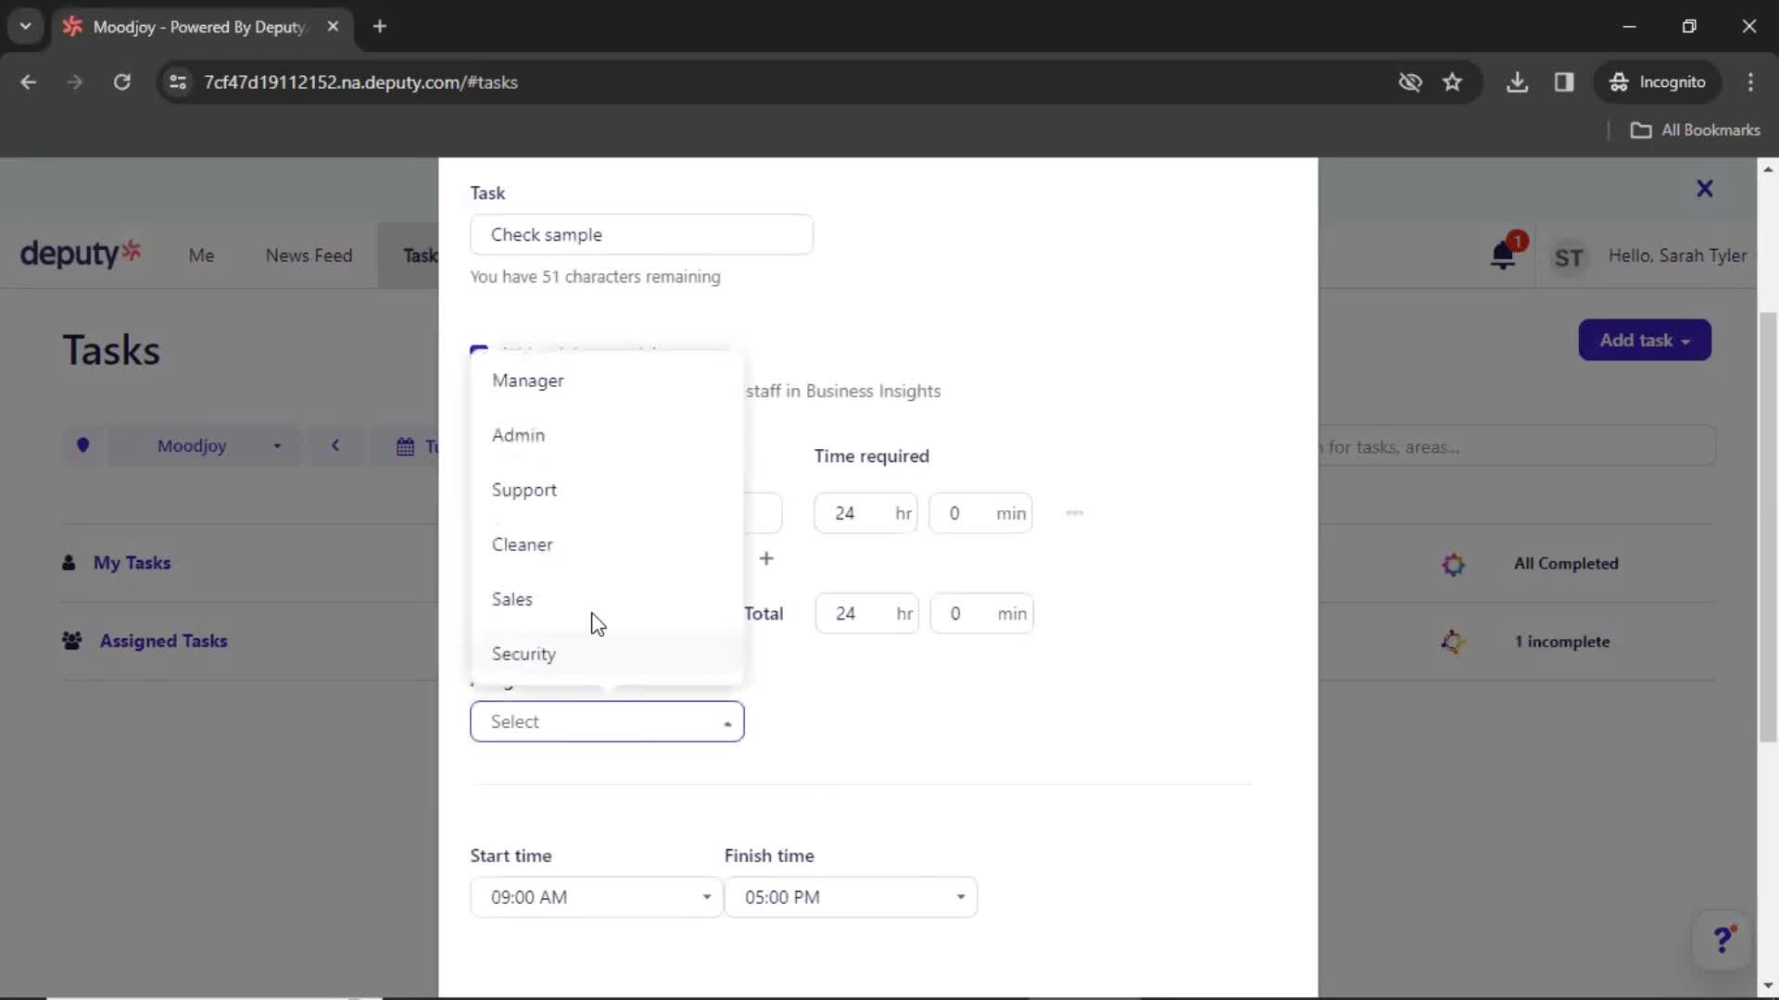Screen dimensions: 1779x1000
Task: Click the page vertical scrollbar
Action: pos(1768,528)
